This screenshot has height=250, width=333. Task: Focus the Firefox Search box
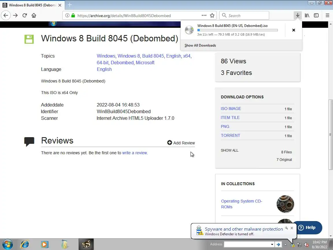(x=244, y=16)
